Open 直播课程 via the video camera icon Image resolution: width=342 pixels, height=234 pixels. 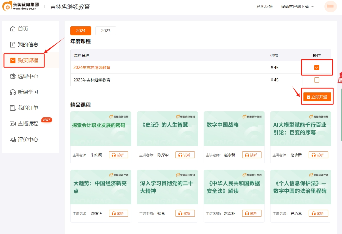click(13, 123)
